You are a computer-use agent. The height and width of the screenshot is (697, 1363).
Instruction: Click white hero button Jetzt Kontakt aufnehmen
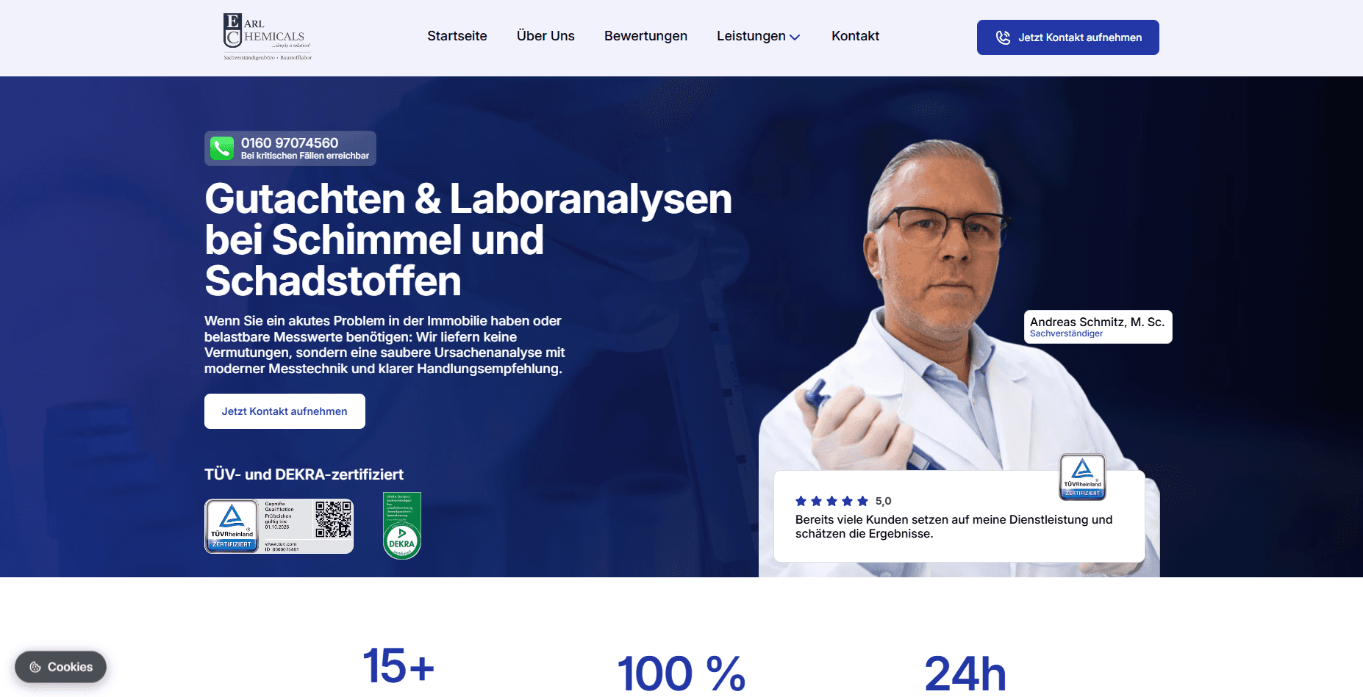[x=285, y=411]
